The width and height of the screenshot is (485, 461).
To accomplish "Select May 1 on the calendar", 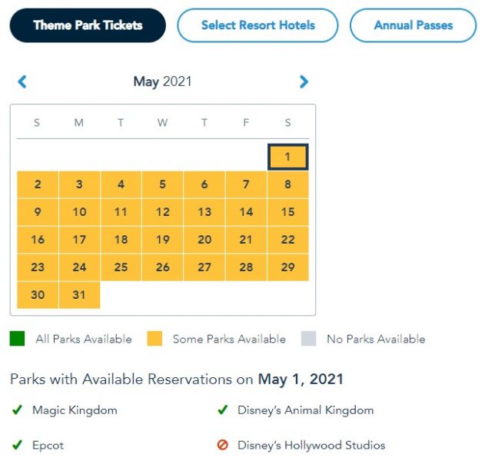I will 287,157.
